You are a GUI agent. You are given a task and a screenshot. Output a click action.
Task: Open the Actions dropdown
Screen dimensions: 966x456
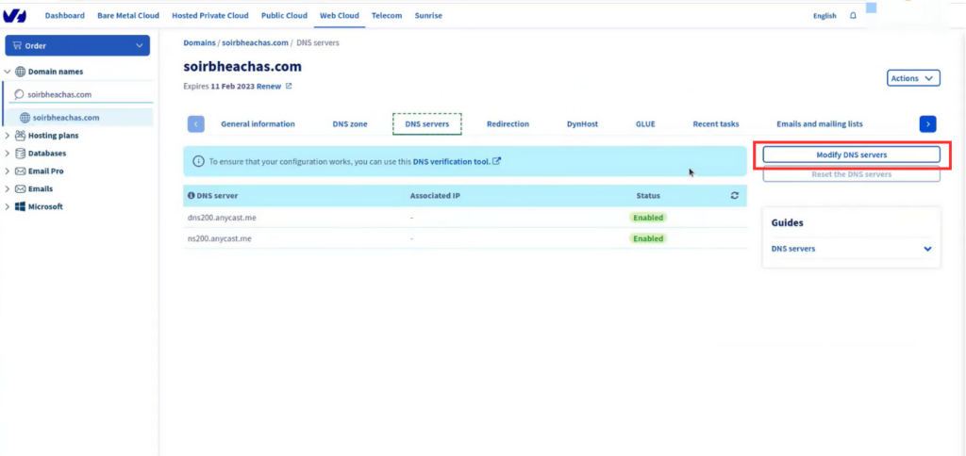(913, 78)
